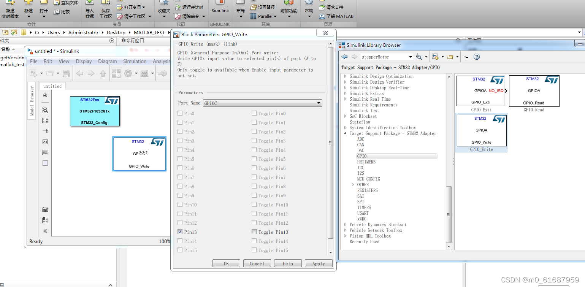Click the zoom-in tool in Simulink palette
This screenshot has height=287, width=585.
pyautogui.click(x=45, y=110)
